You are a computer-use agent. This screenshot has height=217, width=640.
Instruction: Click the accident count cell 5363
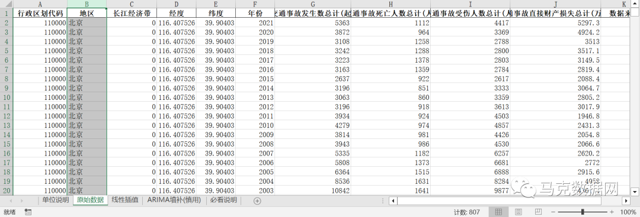click(313, 23)
